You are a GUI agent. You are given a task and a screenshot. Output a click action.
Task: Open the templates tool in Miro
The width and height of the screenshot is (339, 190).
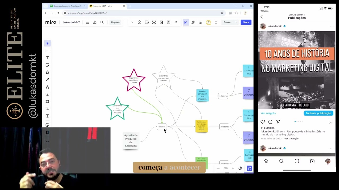coord(47,51)
